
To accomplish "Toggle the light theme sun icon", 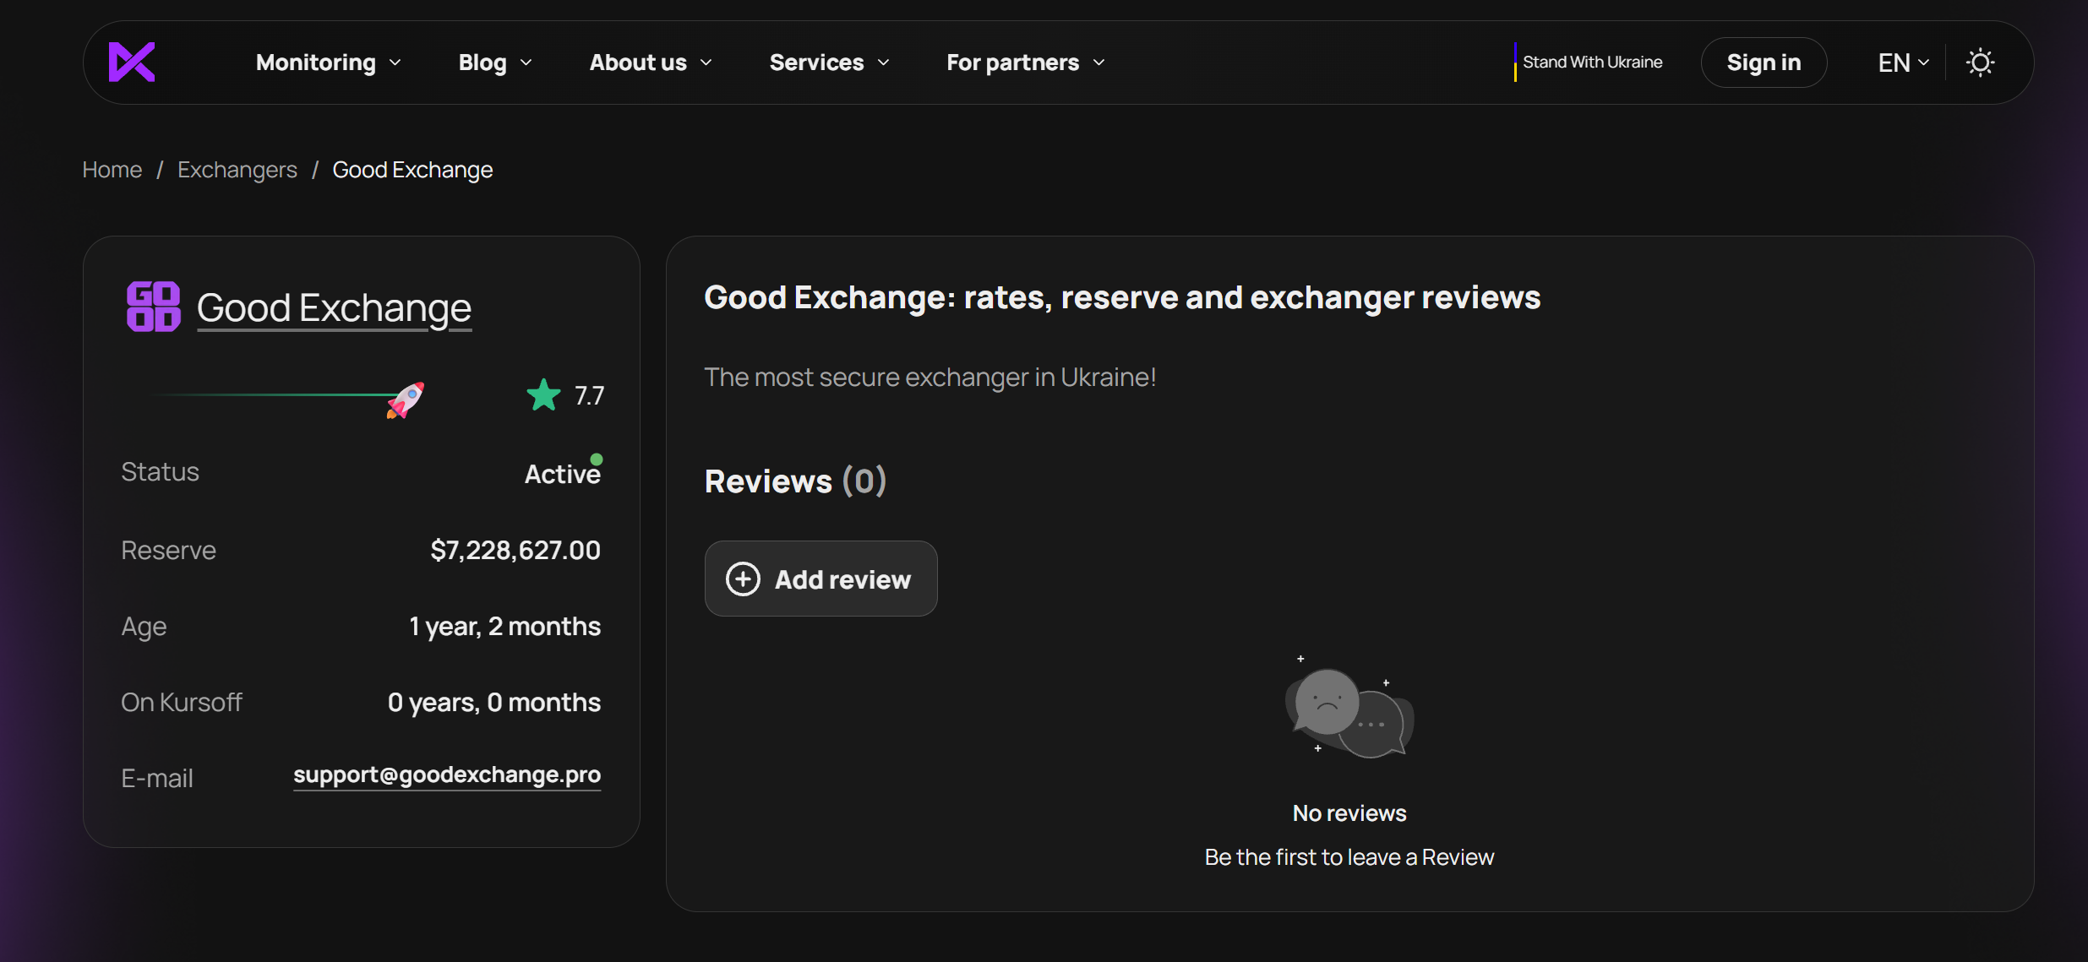I will tap(1980, 63).
